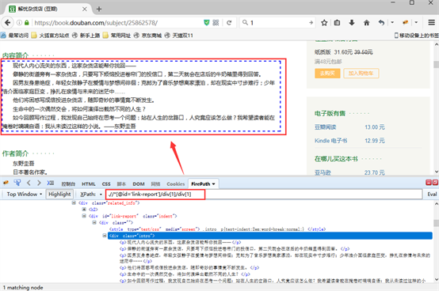The image size is (439, 291).
Task: Bookmark this page with the star icon
Action: [324, 23]
